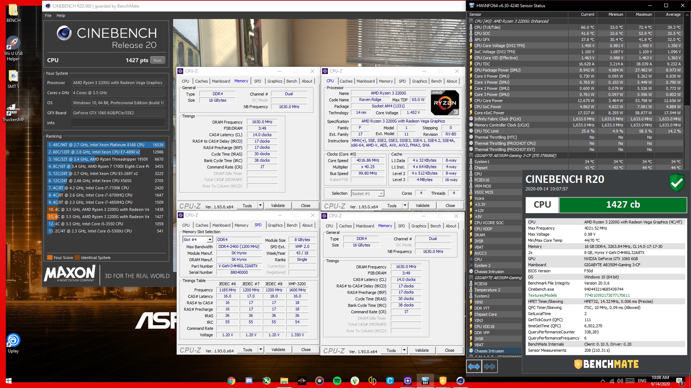
Task: Open the File menu in Cinebench
Action: pyautogui.click(x=48, y=15)
